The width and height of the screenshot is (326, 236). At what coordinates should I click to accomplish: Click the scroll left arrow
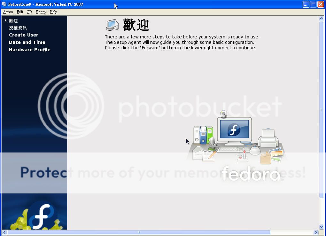(x=4, y=232)
